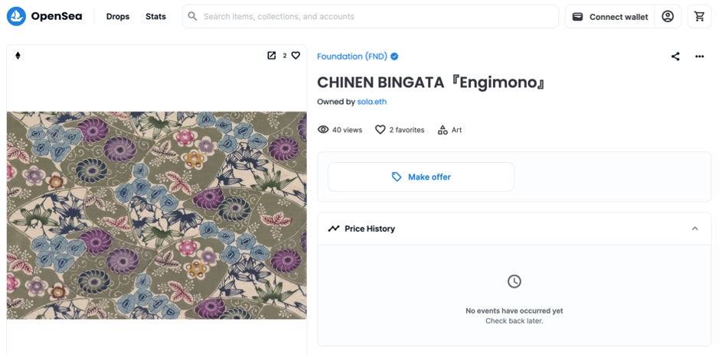The image size is (725, 357).
Task: Click the Ethereum chain icon
Action: [18, 55]
